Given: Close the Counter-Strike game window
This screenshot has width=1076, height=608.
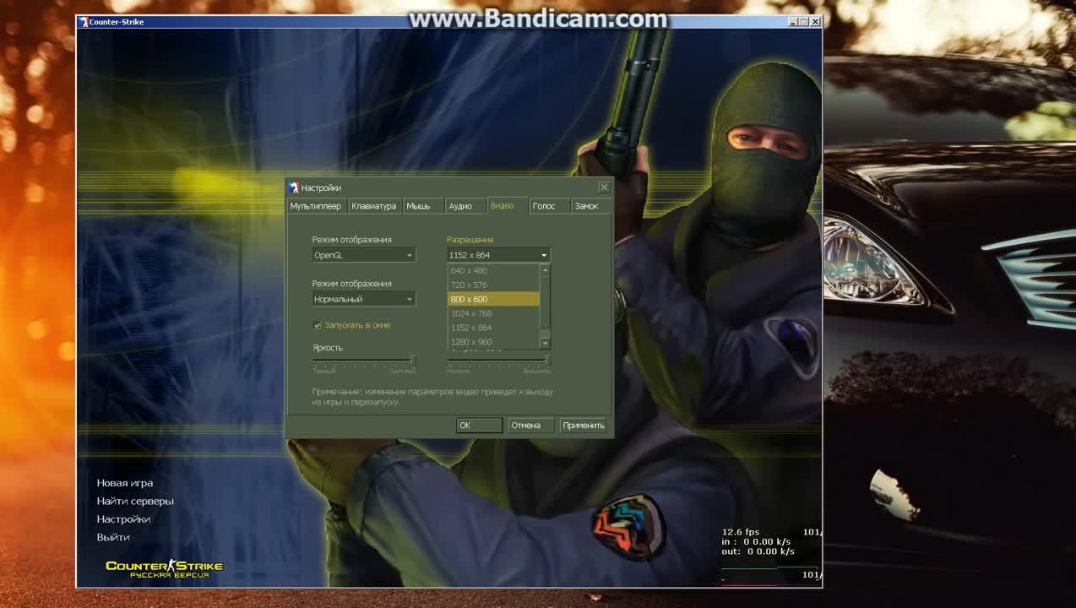Looking at the screenshot, I should pos(815,22).
